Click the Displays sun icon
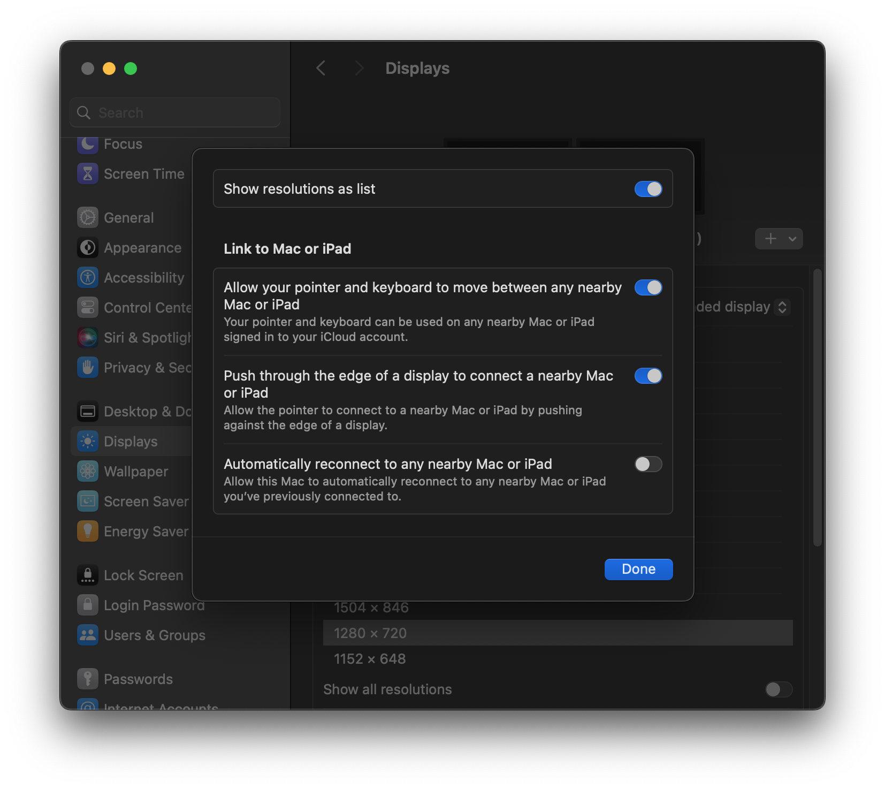This screenshot has height=789, width=885. (x=88, y=441)
